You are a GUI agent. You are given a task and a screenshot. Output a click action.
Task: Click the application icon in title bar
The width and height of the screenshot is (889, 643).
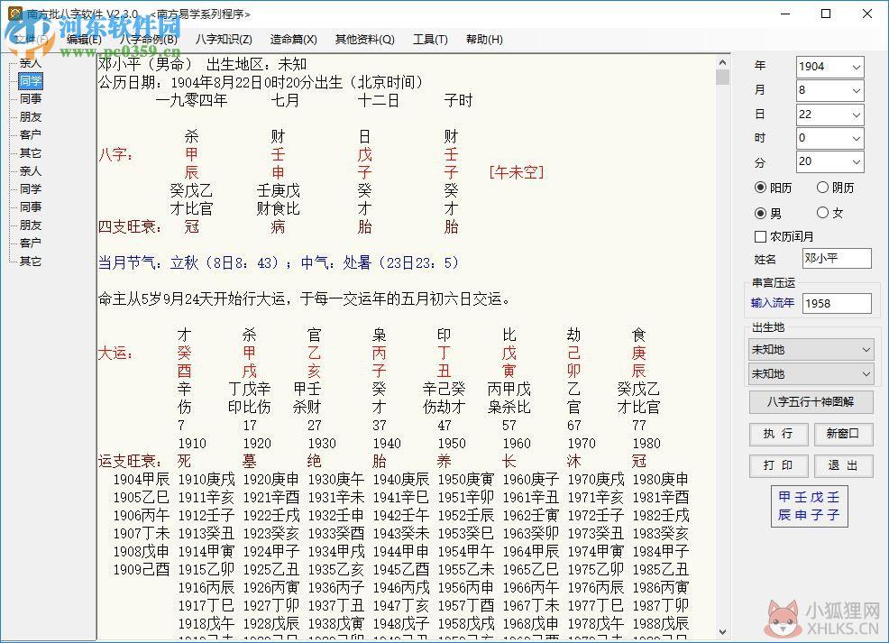(x=15, y=14)
